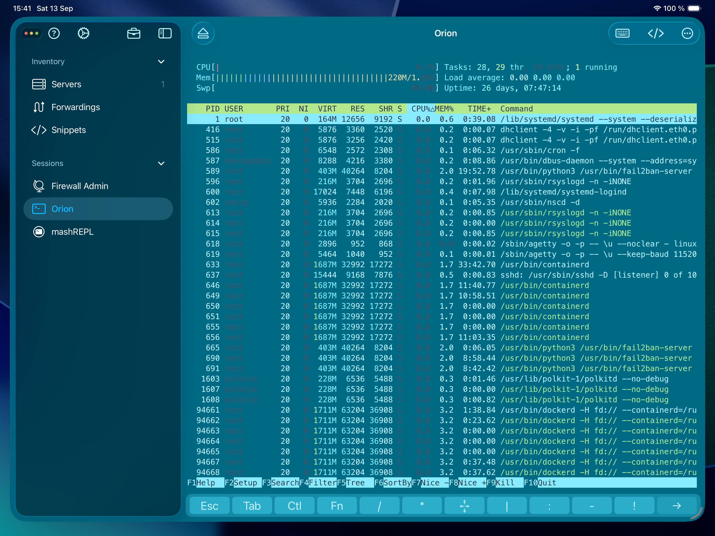Toggle the Fn modifier key
The height and width of the screenshot is (536, 715).
[337, 506]
